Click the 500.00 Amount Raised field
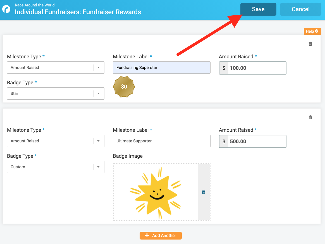 257,141
